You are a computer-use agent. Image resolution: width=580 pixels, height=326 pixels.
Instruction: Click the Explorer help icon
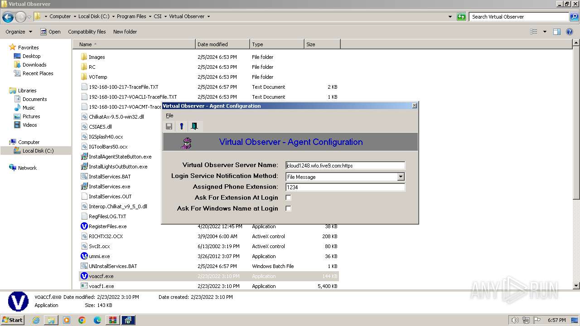click(570, 32)
